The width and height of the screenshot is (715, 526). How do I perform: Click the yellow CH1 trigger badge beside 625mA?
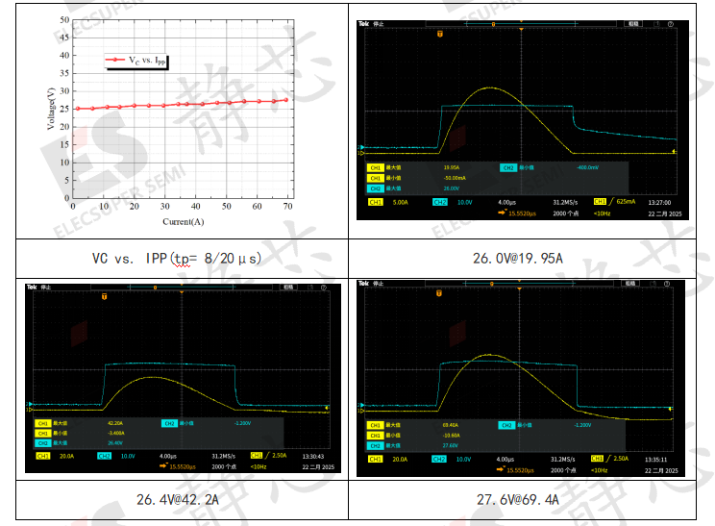[x=600, y=201]
